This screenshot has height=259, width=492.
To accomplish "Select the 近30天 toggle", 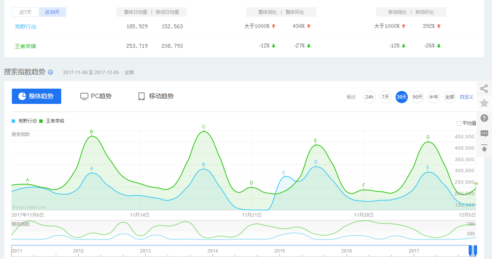I will pyautogui.click(x=52, y=12).
